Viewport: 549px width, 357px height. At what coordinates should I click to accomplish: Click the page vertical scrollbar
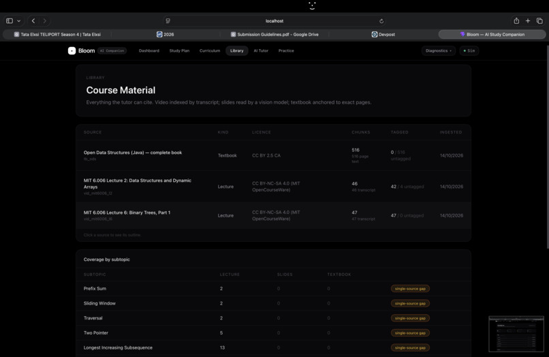(x=547, y=147)
